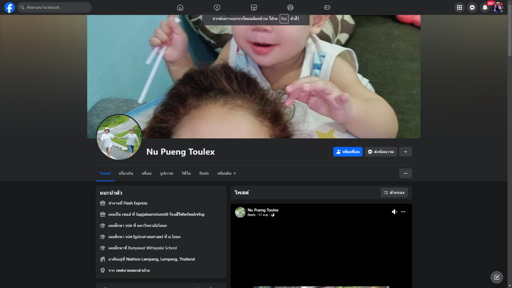Open the notifications bell
The height and width of the screenshot is (288, 512).
(485, 7)
